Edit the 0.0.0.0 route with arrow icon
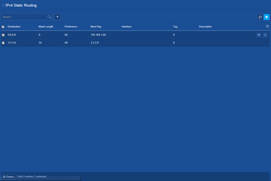The height and width of the screenshot is (181, 271). (259, 35)
